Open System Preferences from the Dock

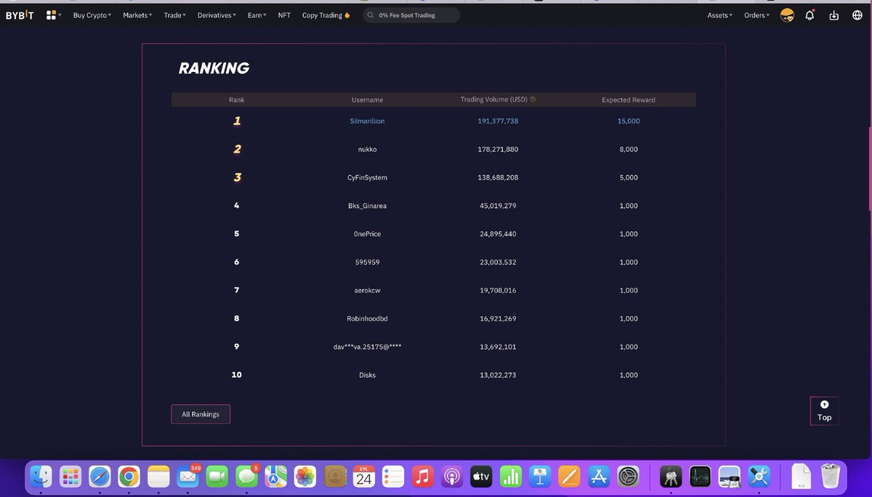(x=628, y=477)
